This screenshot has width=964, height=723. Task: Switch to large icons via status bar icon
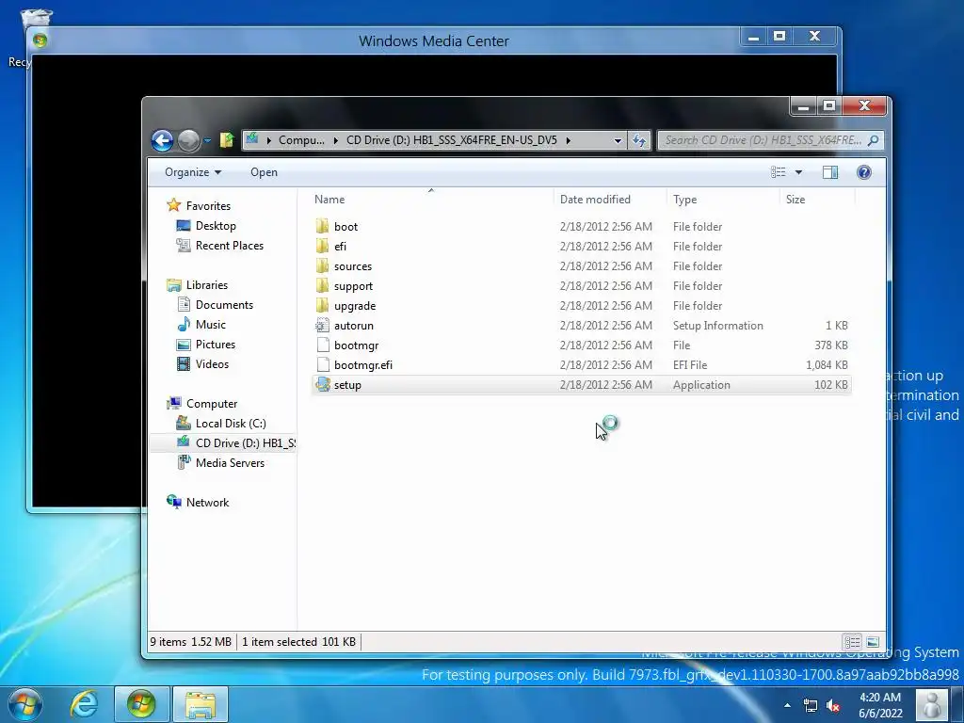click(x=873, y=642)
